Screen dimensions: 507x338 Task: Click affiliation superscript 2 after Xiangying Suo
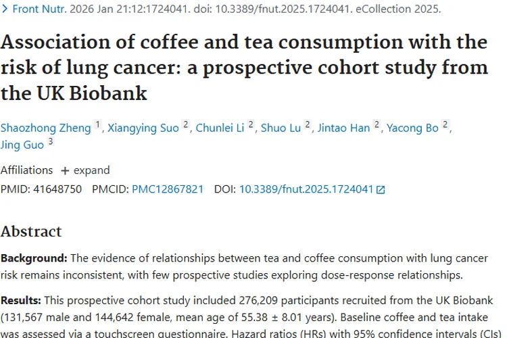(x=186, y=125)
